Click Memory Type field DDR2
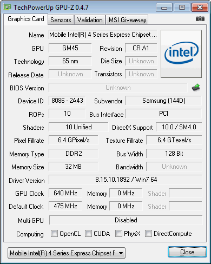Image resolution: width=211 pixels, height=264 pixels. (x=74, y=154)
